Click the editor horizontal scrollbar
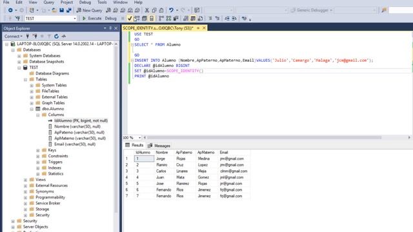Viewport: 413px width, 232px height. click(x=264, y=137)
